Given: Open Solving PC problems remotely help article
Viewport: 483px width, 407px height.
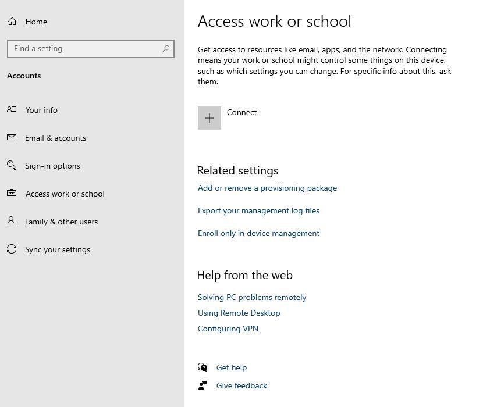Looking at the screenshot, I should point(251,297).
